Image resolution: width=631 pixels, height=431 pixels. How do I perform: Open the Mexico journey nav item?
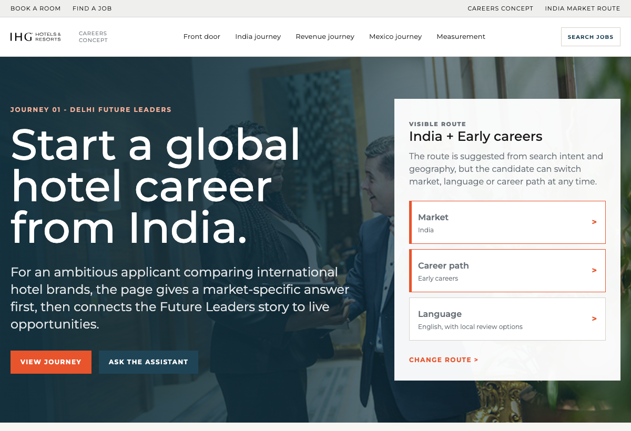pos(395,37)
